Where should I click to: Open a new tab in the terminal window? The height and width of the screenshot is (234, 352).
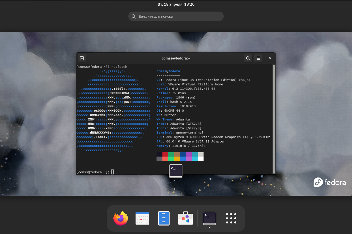(x=82, y=58)
